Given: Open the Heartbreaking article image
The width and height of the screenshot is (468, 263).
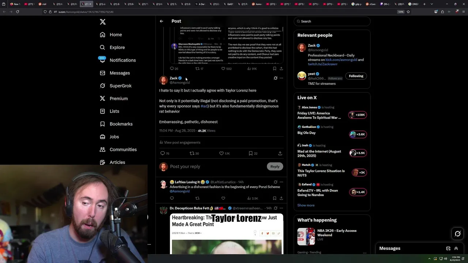Looking at the screenshot, I should tap(227, 234).
